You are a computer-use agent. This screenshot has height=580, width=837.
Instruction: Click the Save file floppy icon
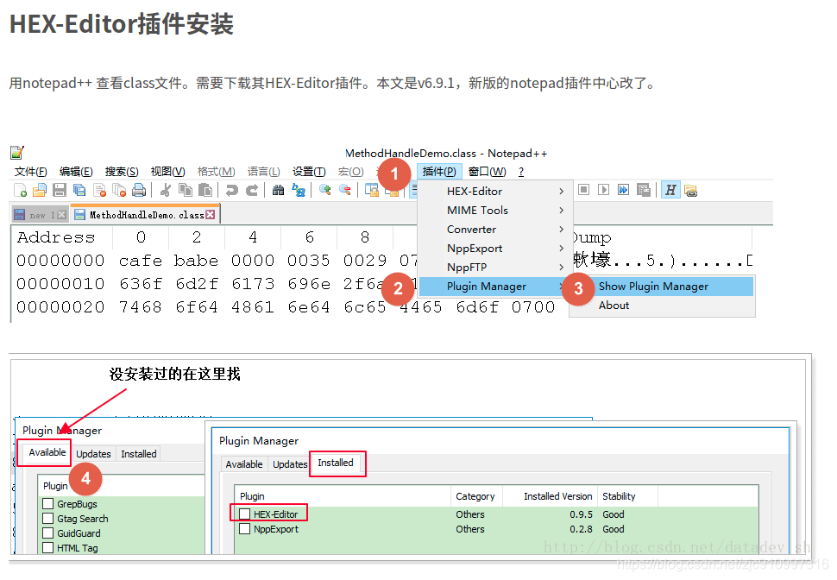point(60,190)
